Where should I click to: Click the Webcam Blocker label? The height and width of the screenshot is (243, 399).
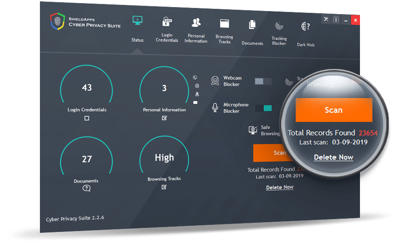point(232,81)
